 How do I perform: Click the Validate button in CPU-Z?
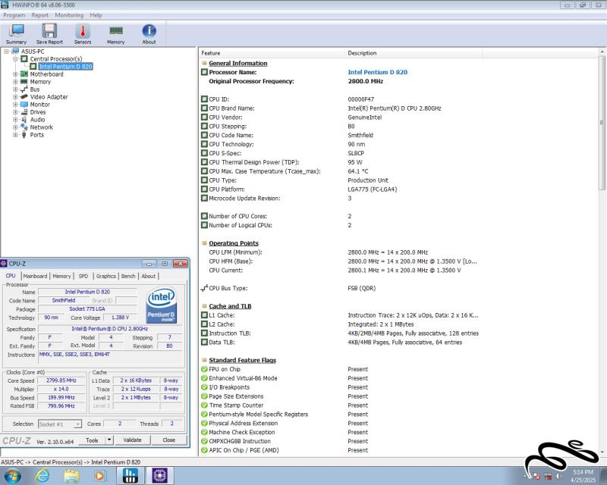pos(132,440)
